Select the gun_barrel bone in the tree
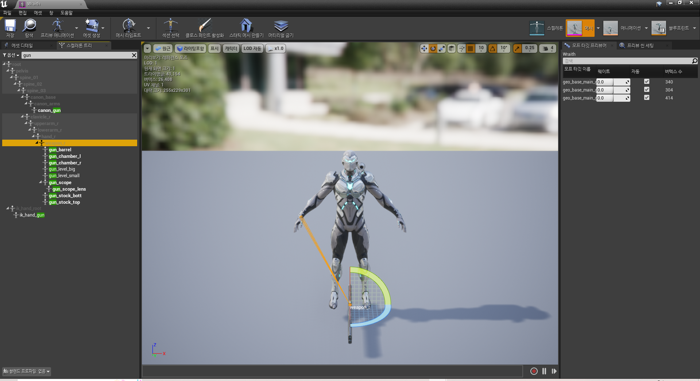 click(x=60, y=150)
